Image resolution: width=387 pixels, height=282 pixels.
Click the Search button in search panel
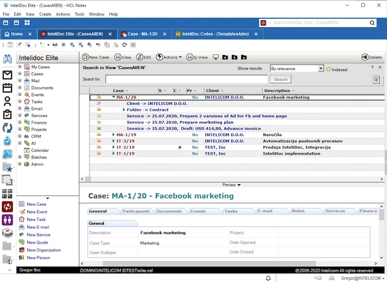[x=281, y=79]
